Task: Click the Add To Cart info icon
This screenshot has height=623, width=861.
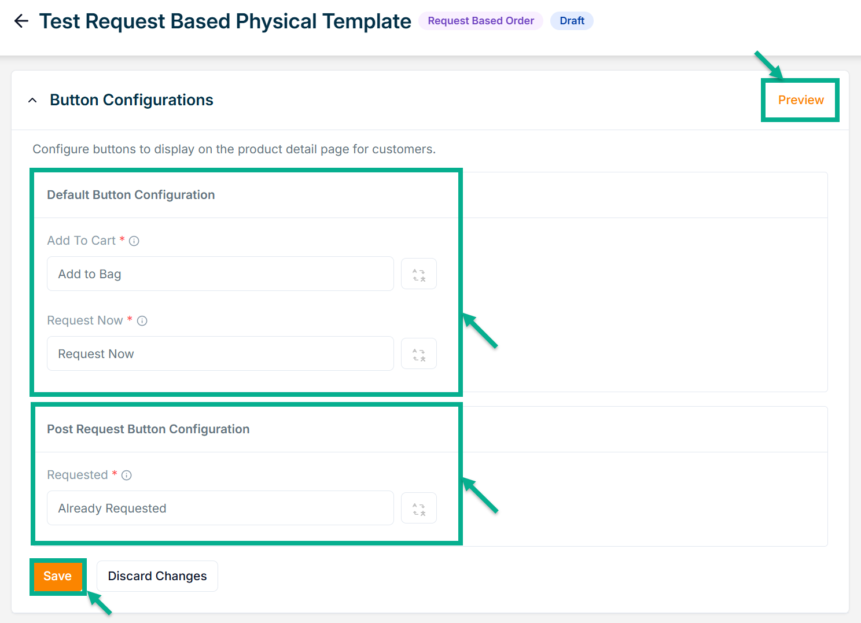Action: click(134, 241)
